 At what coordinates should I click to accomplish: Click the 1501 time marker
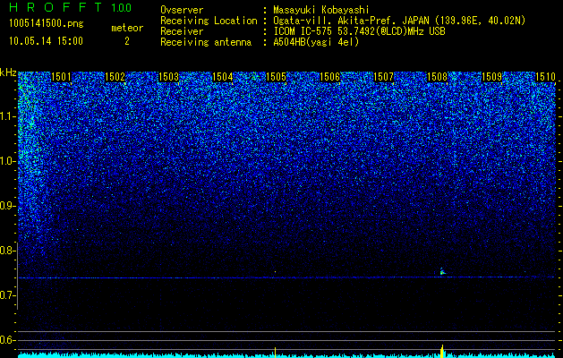61,77
